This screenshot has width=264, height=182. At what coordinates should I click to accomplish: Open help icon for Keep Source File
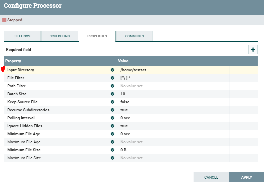[x=112, y=102]
